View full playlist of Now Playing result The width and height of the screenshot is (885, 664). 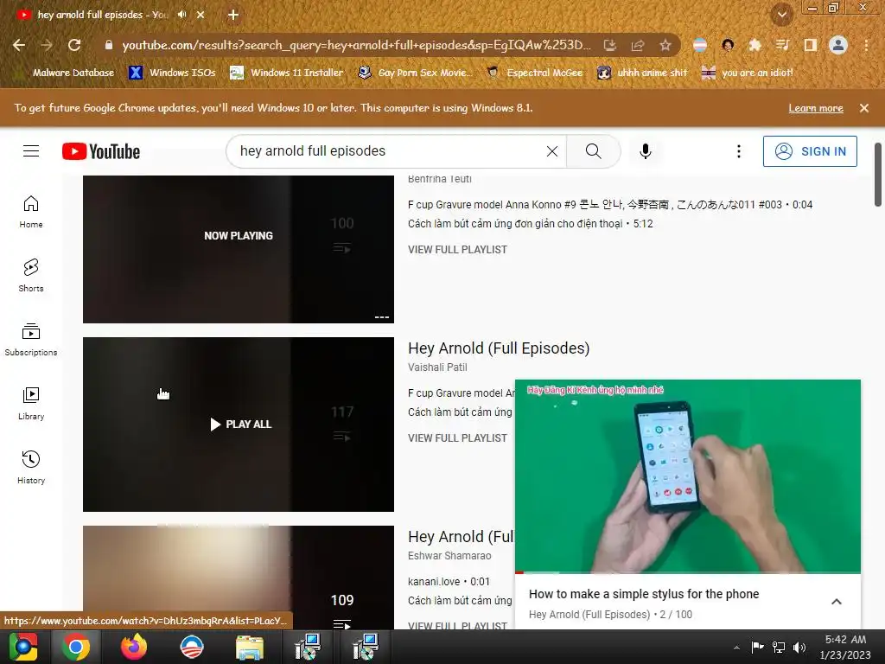tap(458, 250)
